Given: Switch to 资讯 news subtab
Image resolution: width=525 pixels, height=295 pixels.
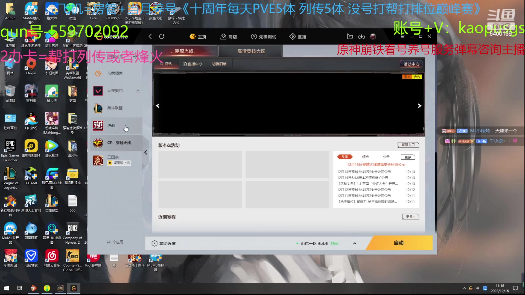Looking at the screenshot, I should pyautogui.click(x=166, y=64).
